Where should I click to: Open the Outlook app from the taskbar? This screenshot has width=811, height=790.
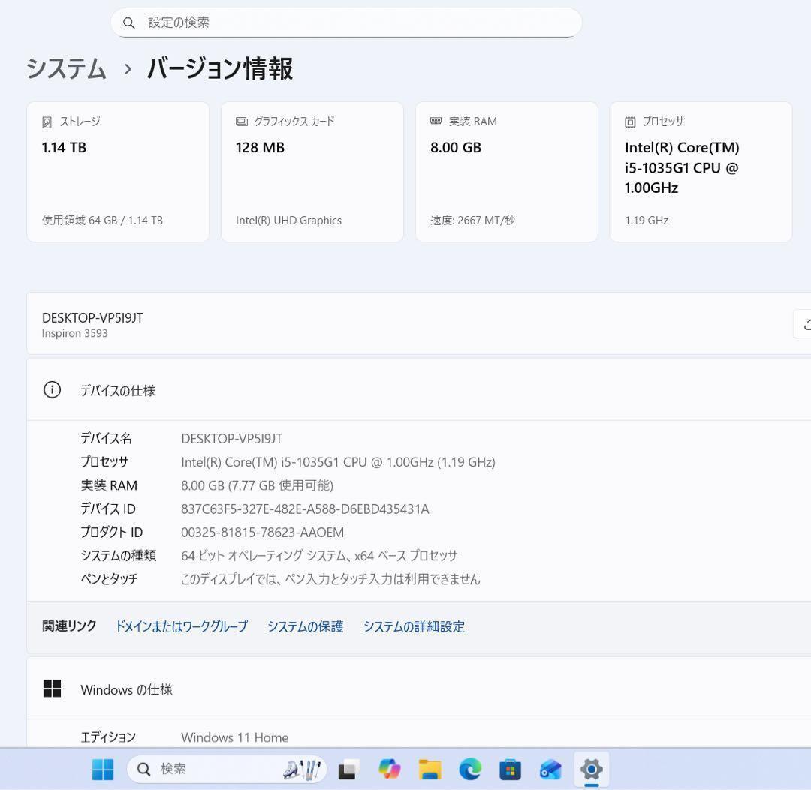550,769
